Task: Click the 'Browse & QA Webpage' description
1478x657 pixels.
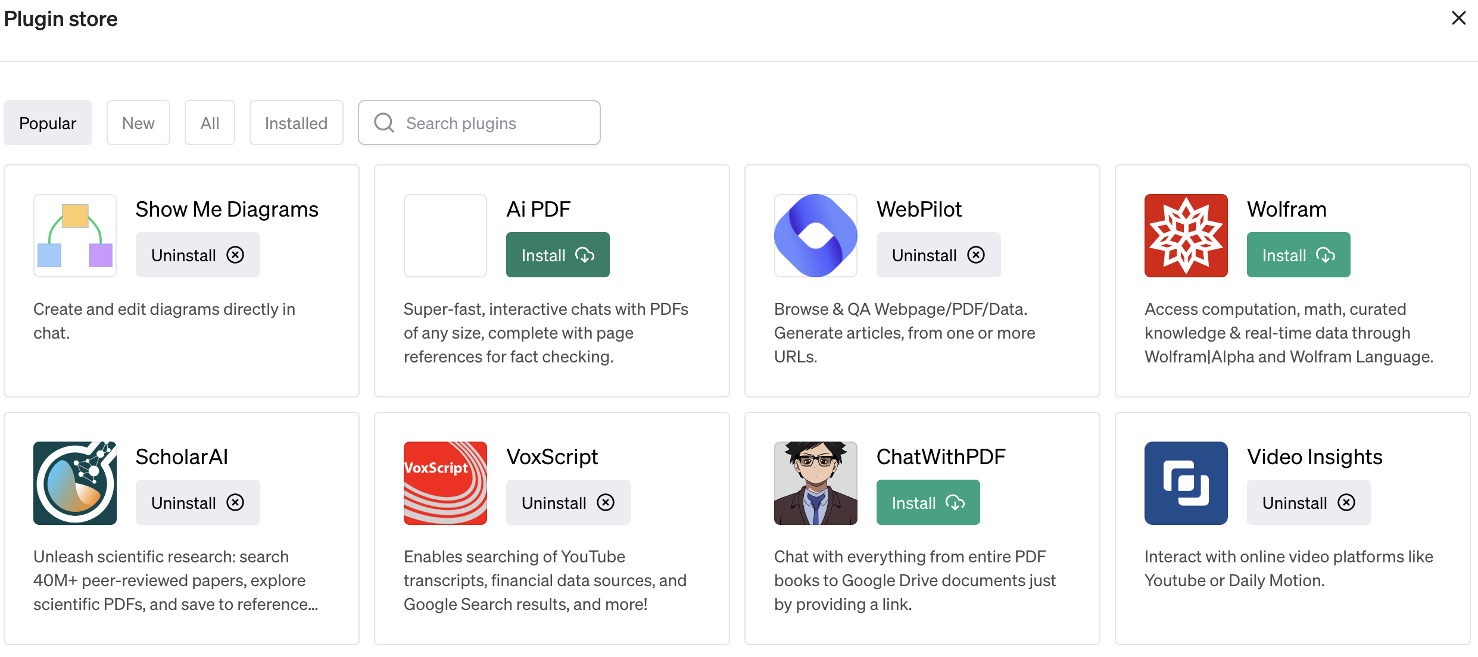Action: pyautogui.click(x=905, y=333)
